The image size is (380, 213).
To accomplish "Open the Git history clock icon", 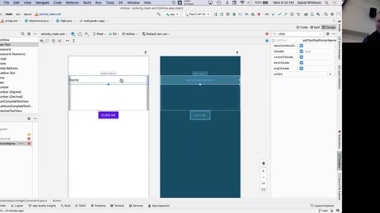I will (x=292, y=14).
